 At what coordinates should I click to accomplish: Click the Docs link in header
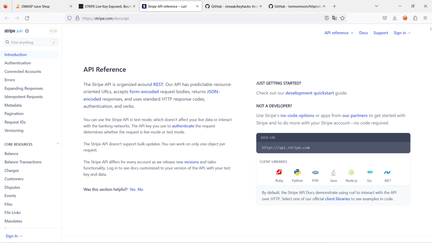click(x=364, y=33)
